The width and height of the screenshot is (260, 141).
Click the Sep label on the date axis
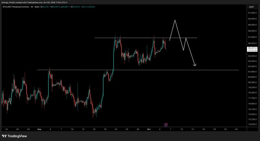tap(39, 129)
